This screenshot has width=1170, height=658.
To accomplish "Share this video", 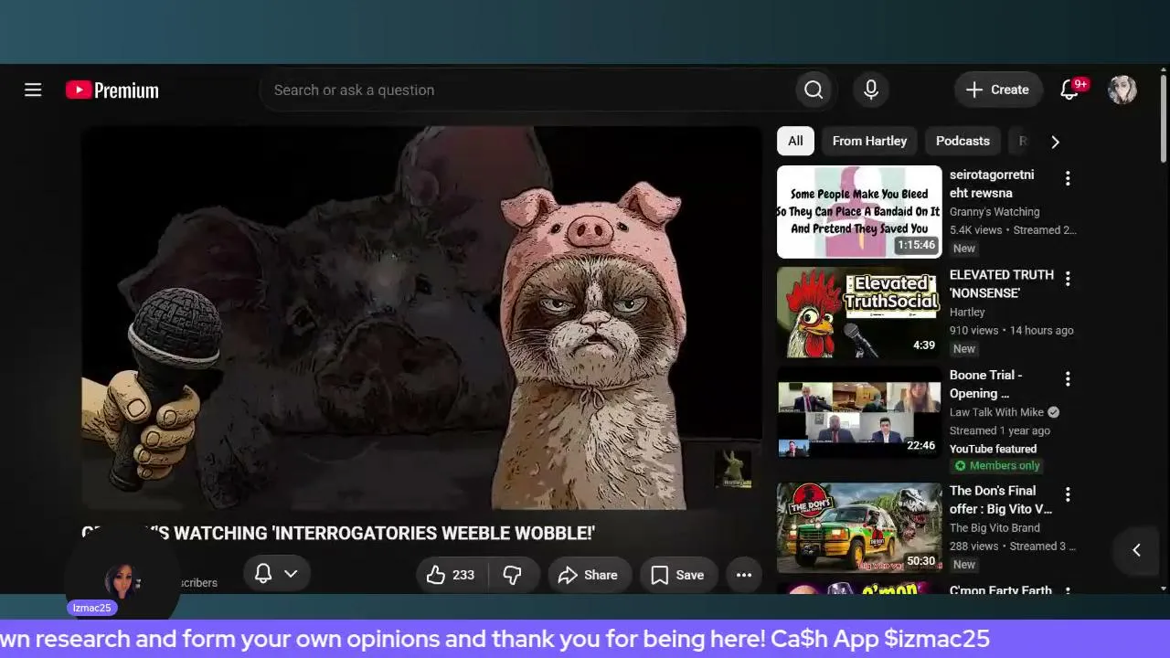I will point(590,575).
